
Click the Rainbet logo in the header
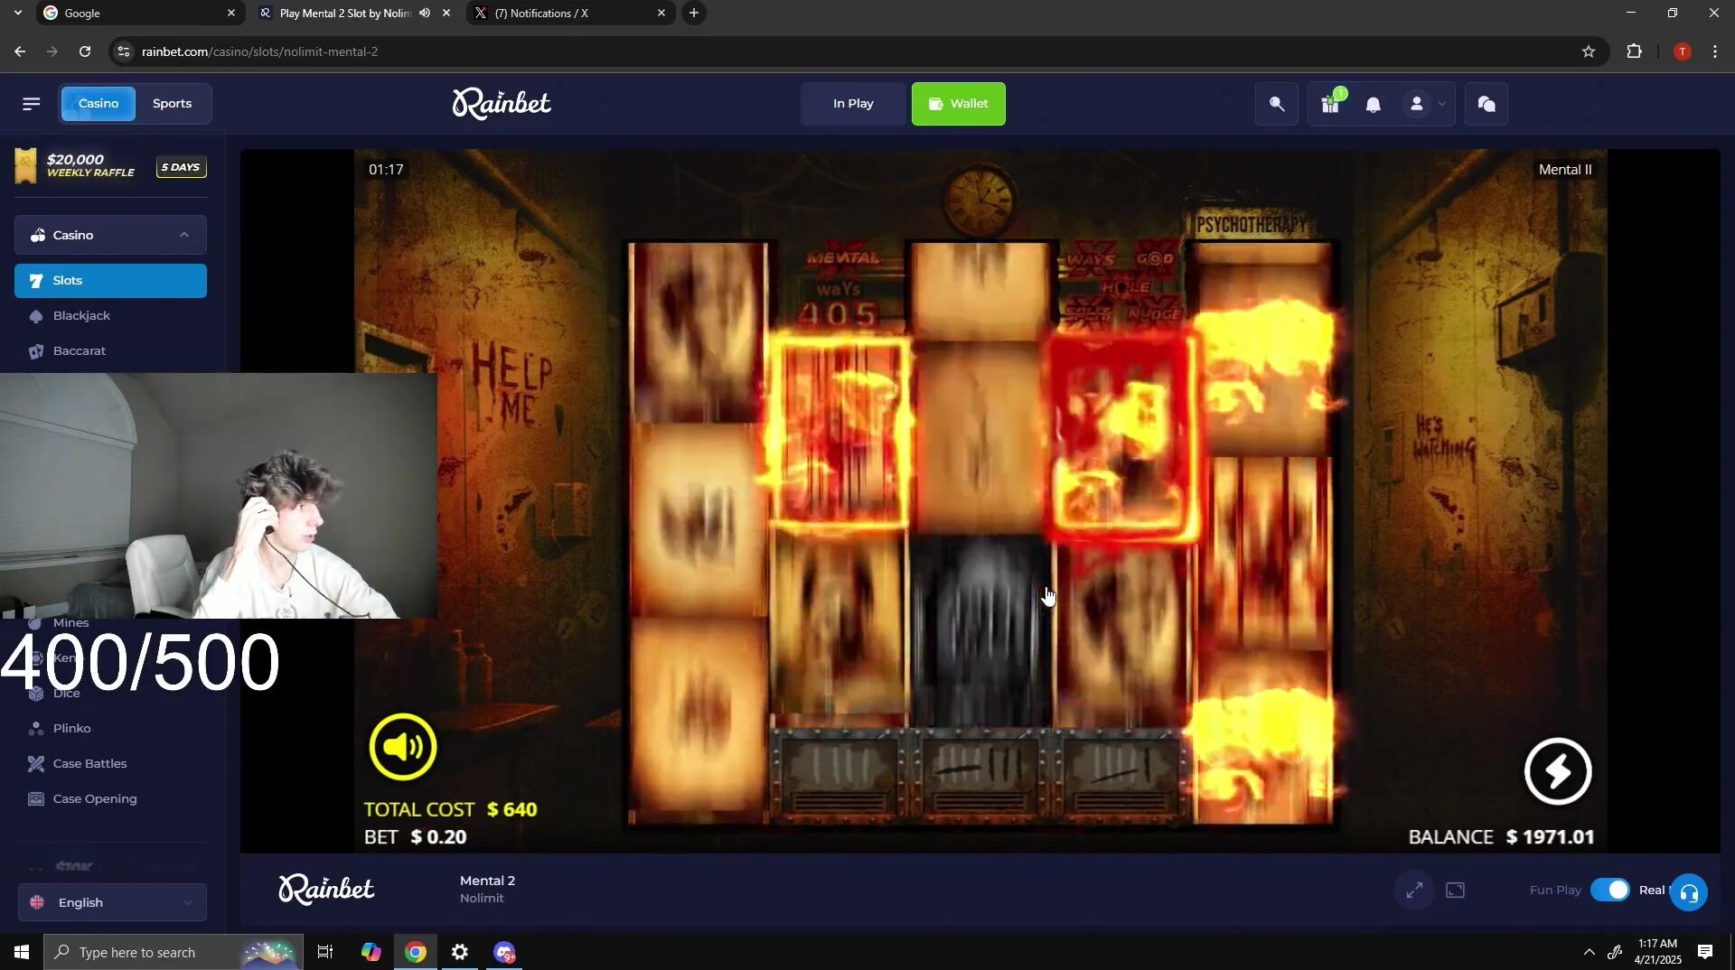[x=502, y=104]
